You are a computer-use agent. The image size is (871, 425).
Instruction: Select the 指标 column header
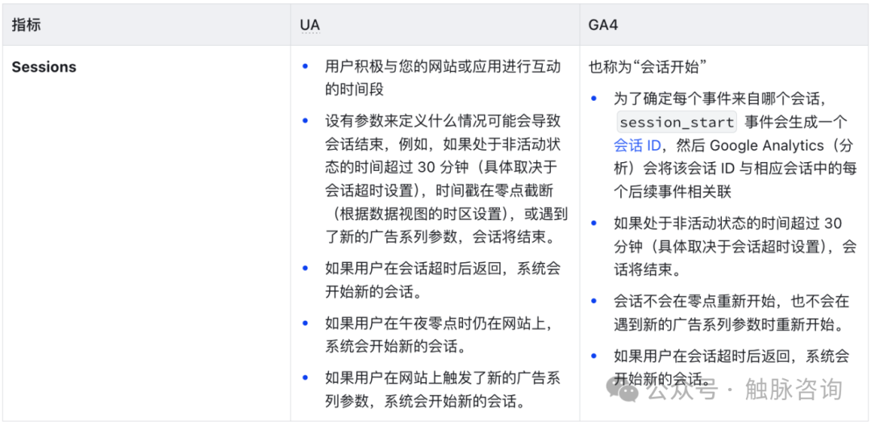[x=26, y=25]
